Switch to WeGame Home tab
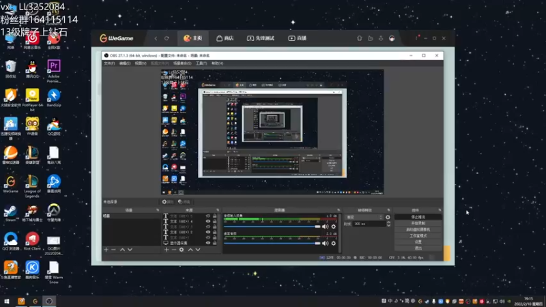Viewport: 546px width, 307px height. (x=193, y=38)
